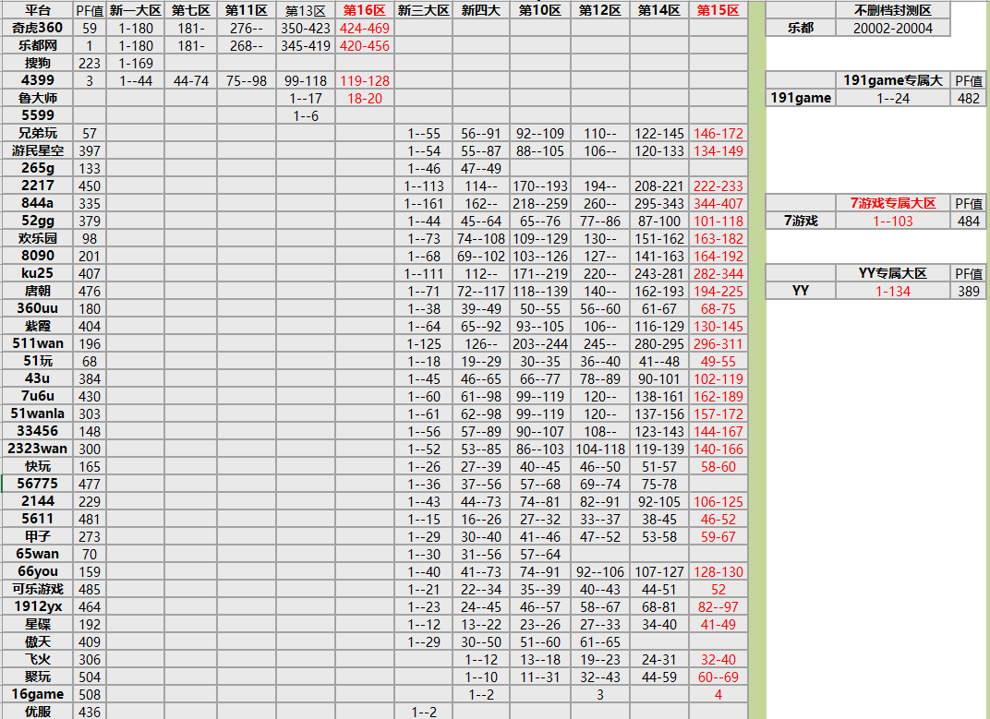Click the ku25 platform cell
990x719 pixels.
pos(37,273)
